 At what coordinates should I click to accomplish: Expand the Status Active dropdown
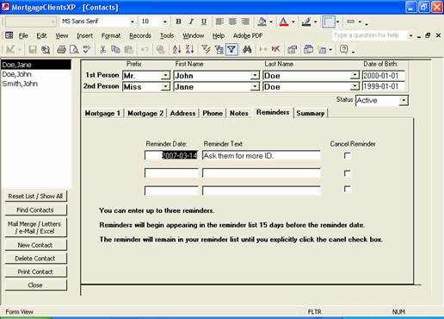click(x=404, y=100)
